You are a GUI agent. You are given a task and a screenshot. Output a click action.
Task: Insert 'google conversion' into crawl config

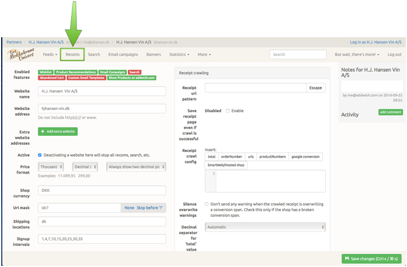[x=306, y=157]
